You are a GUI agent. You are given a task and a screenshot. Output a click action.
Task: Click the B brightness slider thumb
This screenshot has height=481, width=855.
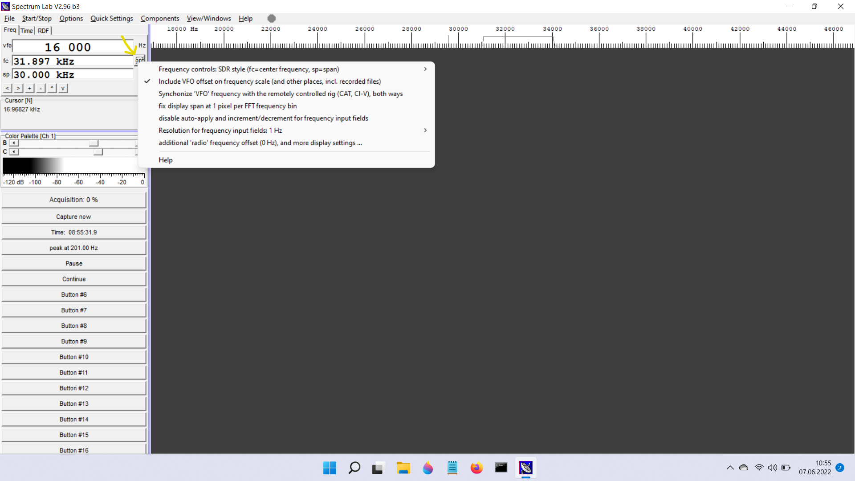tap(94, 143)
